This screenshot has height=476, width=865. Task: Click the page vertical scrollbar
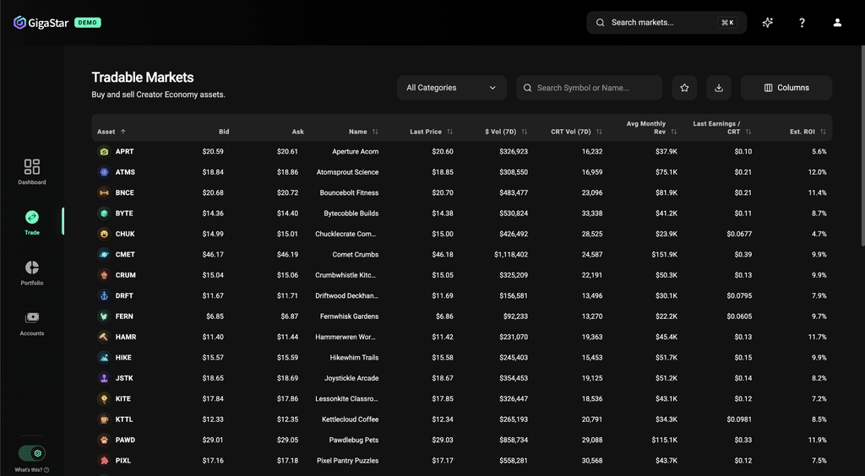click(x=862, y=146)
